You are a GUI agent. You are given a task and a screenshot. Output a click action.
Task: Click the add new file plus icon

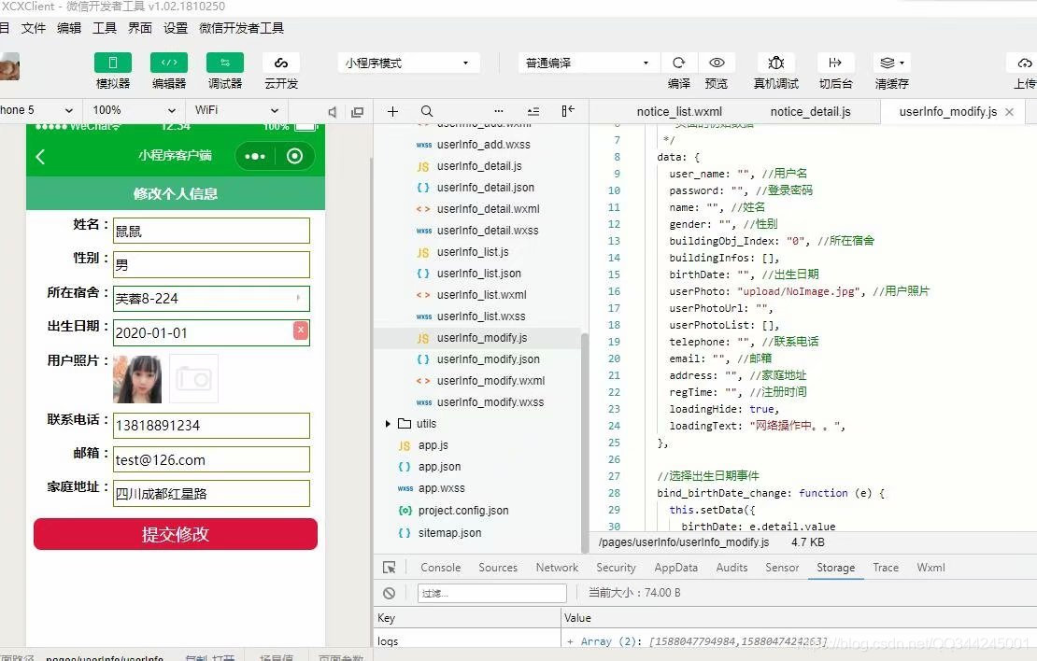click(392, 112)
